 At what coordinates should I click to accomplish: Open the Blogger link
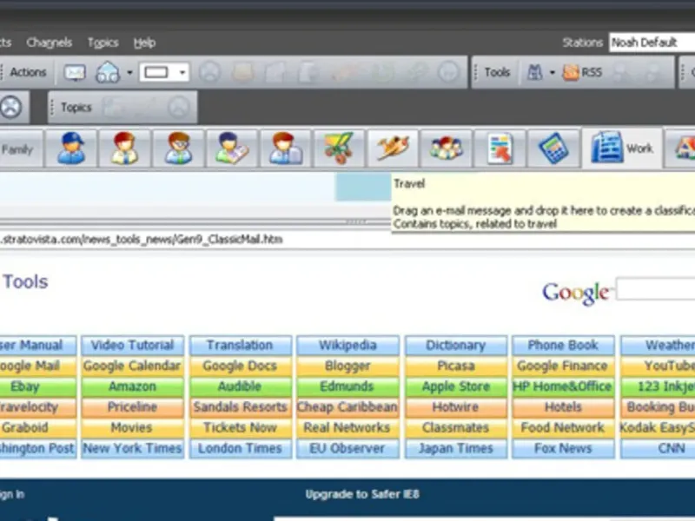pos(348,366)
